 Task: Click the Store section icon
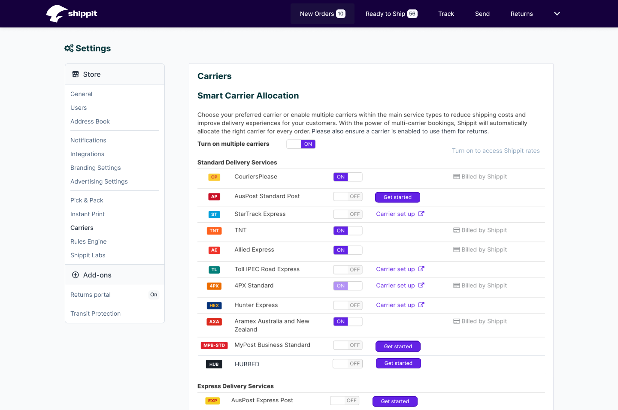pos(76,74)
